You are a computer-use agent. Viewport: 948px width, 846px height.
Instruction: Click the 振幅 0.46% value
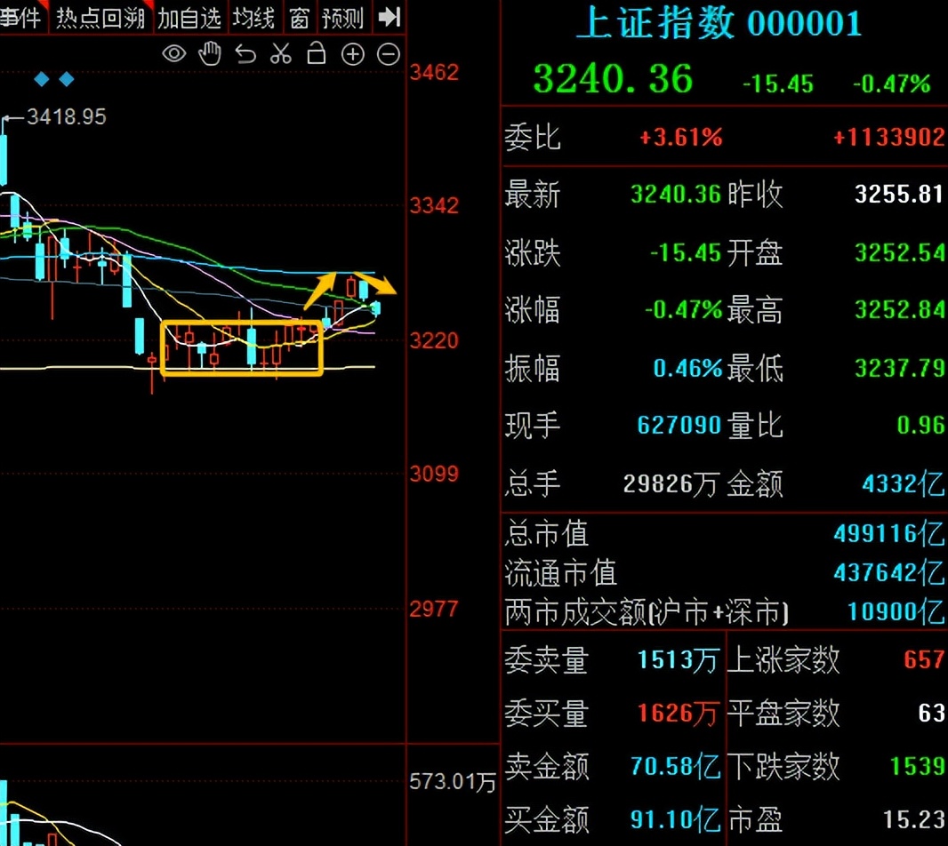[687, 367]
